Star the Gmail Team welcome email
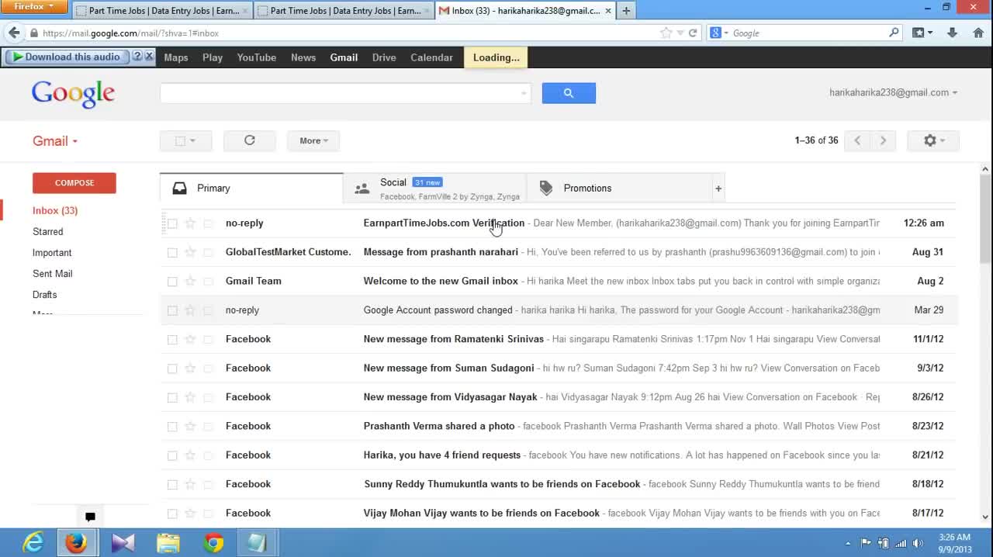The height and width of the screenshot is (557, 993). [190, 282]
